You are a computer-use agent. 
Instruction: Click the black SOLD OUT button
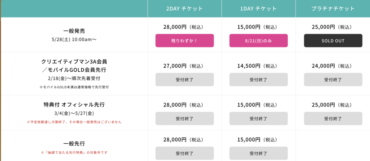[x=333, y=41]
